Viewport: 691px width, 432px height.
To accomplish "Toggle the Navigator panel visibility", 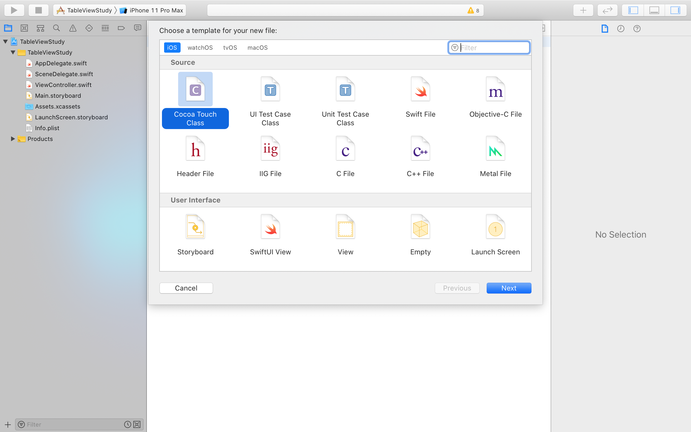I will 633,10.
